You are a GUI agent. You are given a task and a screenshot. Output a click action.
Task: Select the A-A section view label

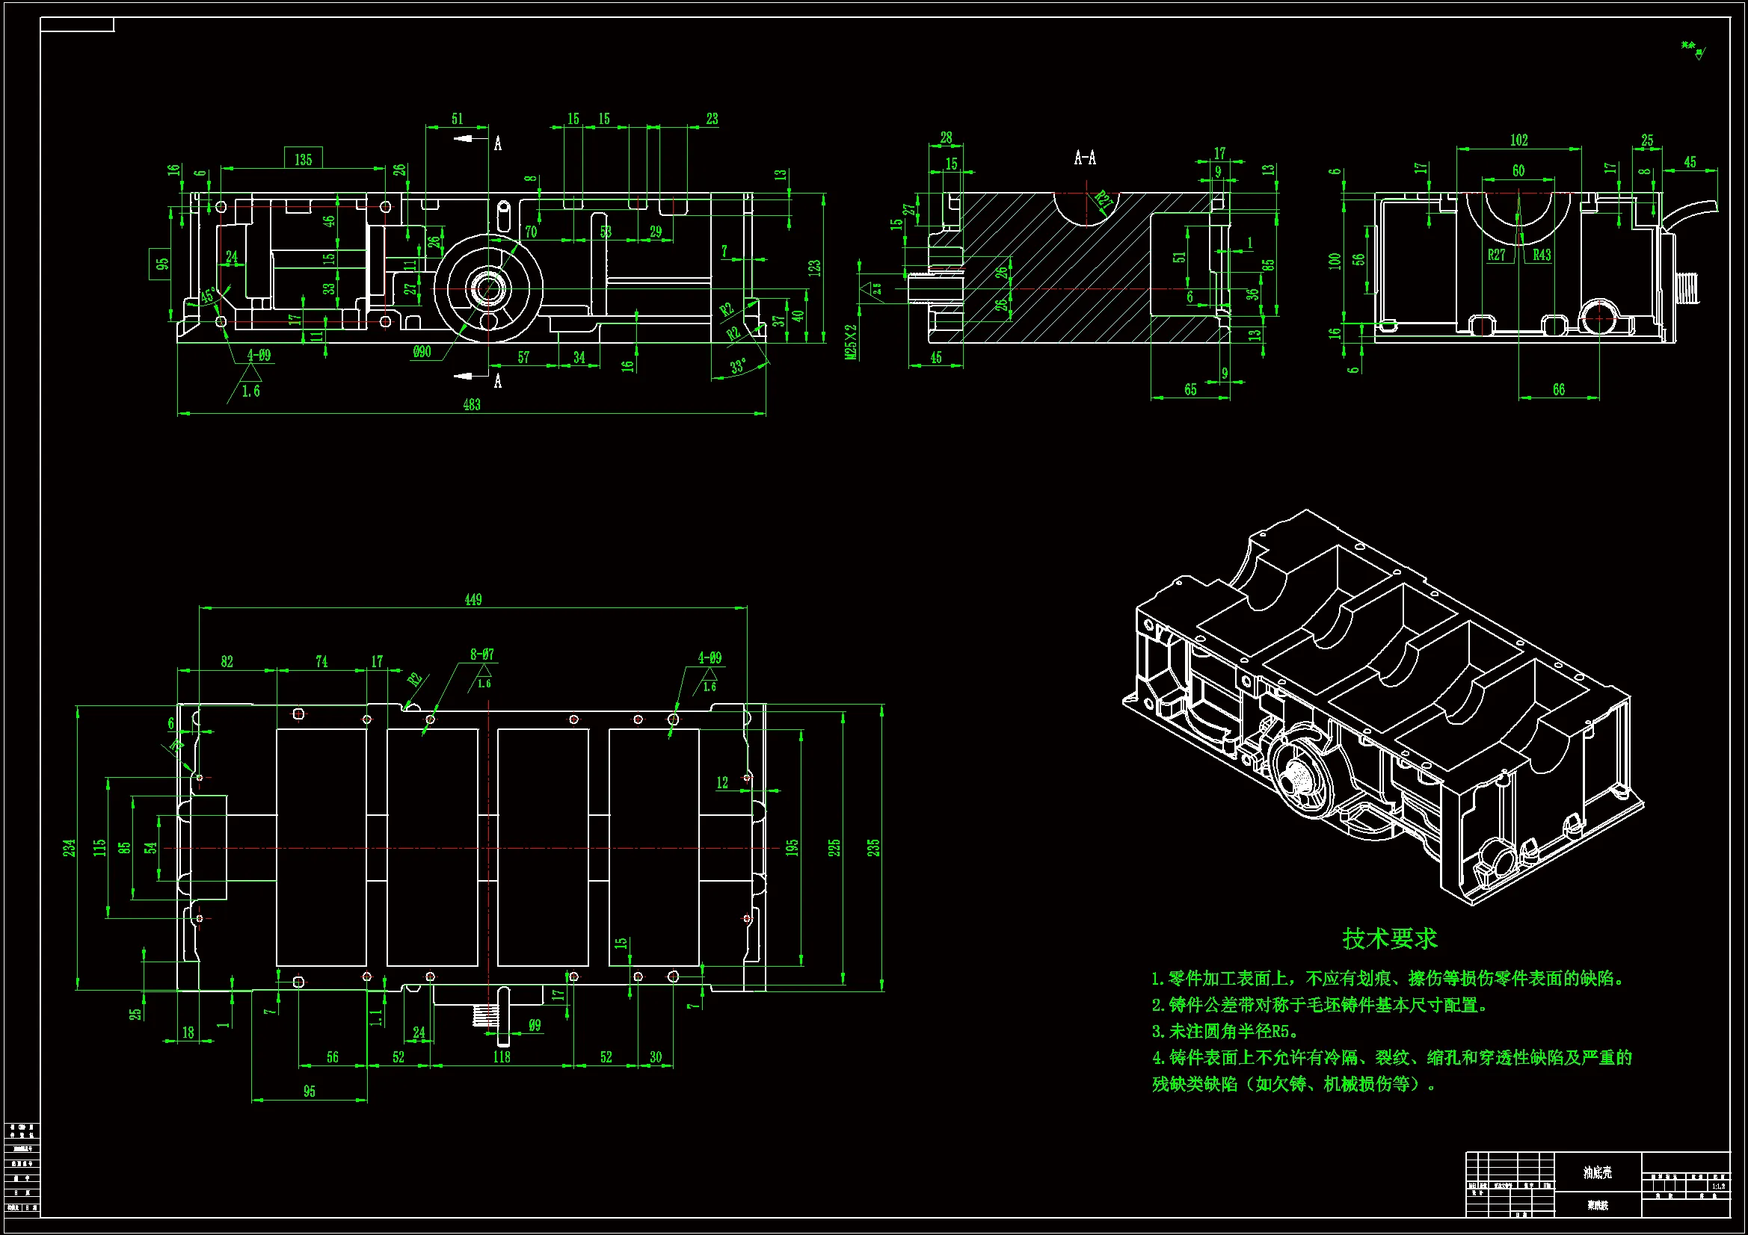pos(1085,158)
